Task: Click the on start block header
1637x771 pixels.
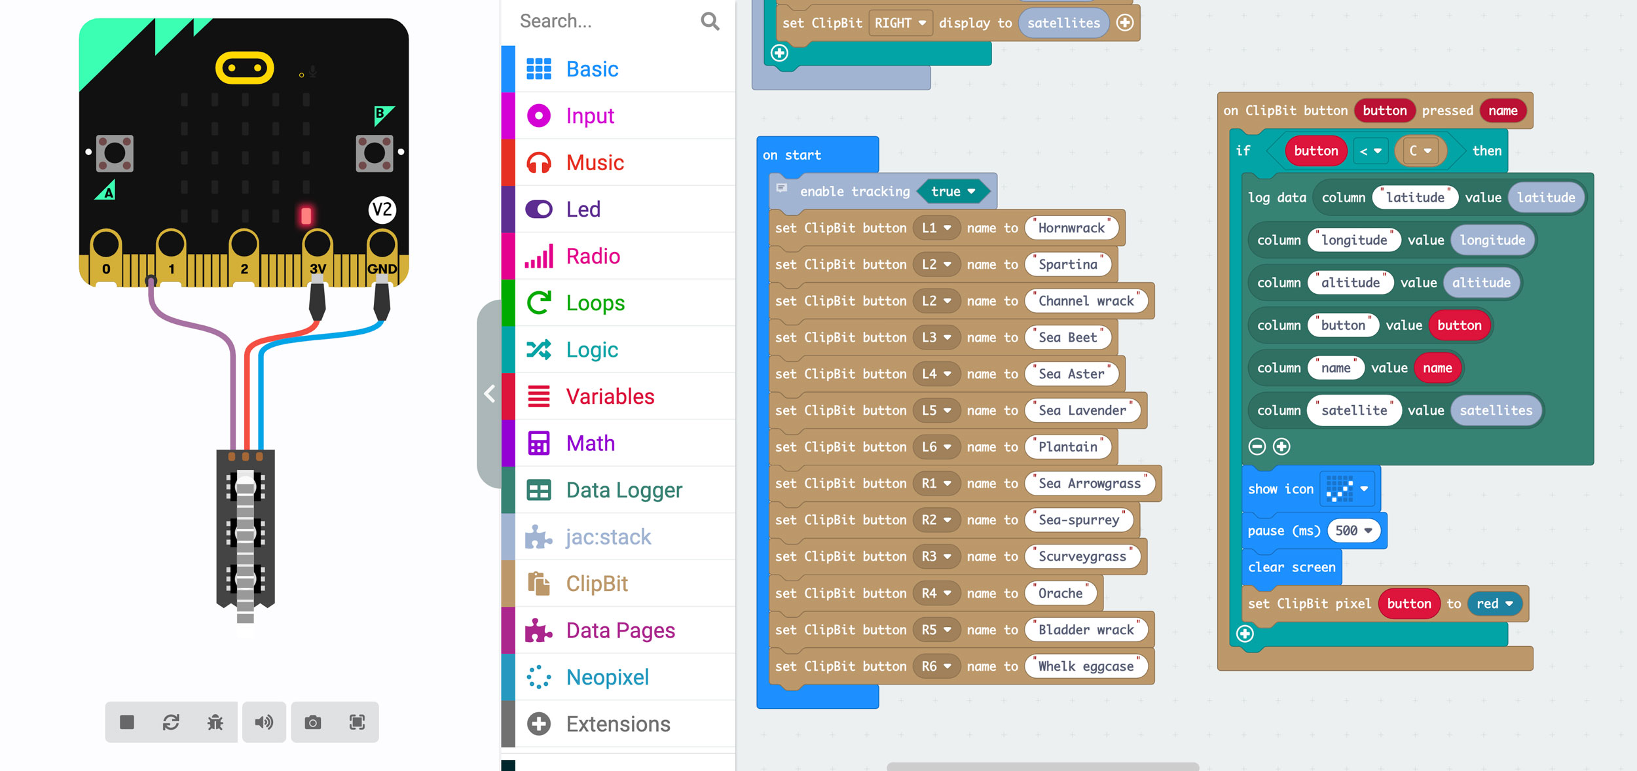Action: [x=817, y=155]
